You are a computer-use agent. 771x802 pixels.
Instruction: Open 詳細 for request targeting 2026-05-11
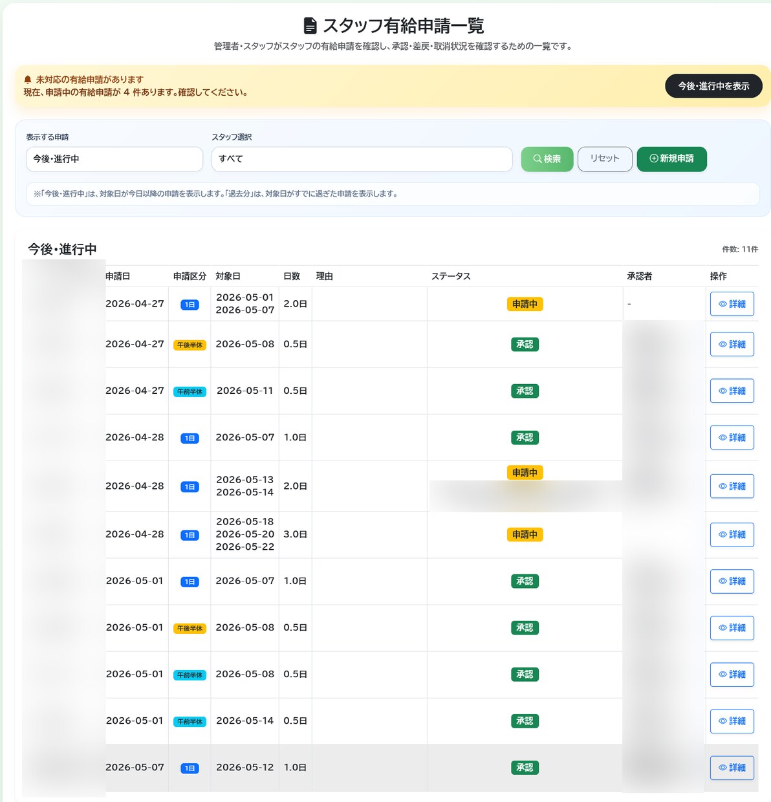click(732, 391)
